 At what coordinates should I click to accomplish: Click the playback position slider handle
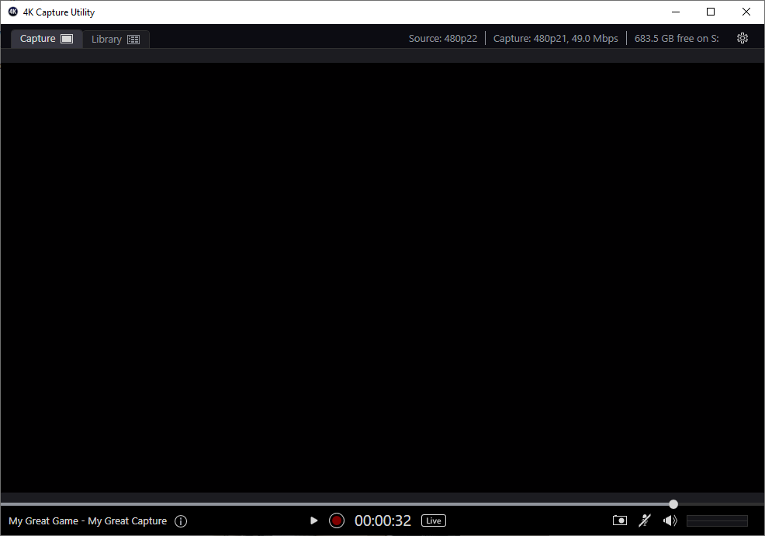point(673,503)
